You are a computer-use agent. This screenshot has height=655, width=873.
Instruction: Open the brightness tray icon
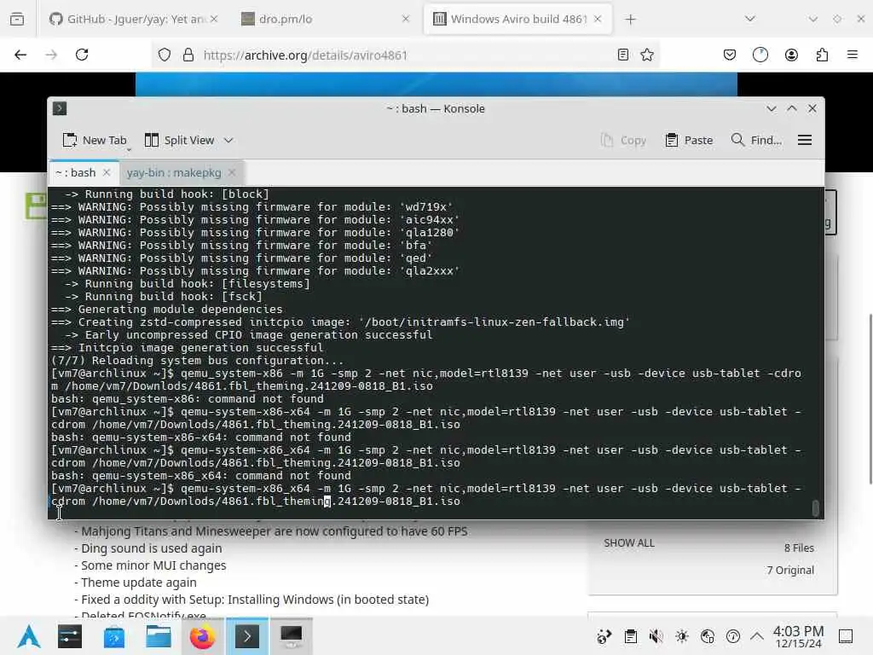681,636
